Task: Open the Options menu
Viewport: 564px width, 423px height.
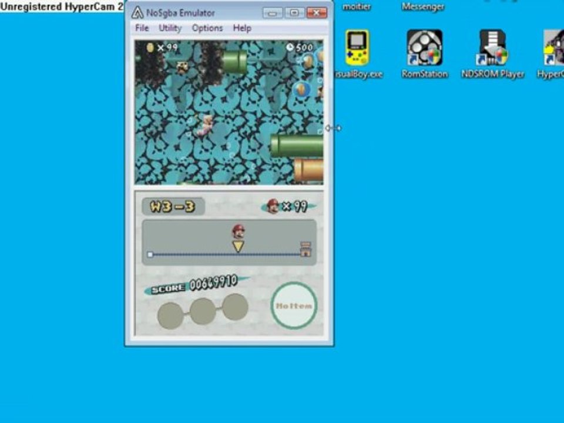Action: 207,28
